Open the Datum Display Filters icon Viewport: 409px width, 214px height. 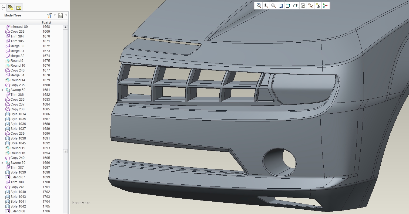[311, 6]
